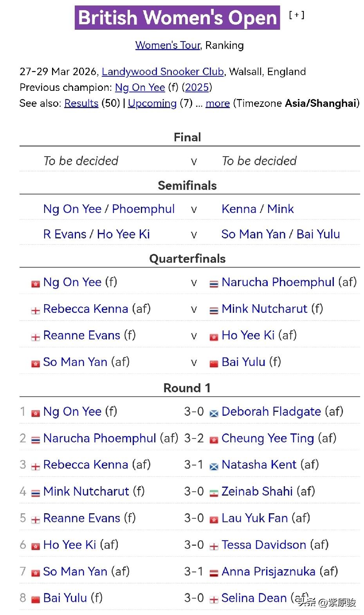
Task: Click Hong Kong flag beside quarterfinal Ng On Yee
Action: [36, 284]
